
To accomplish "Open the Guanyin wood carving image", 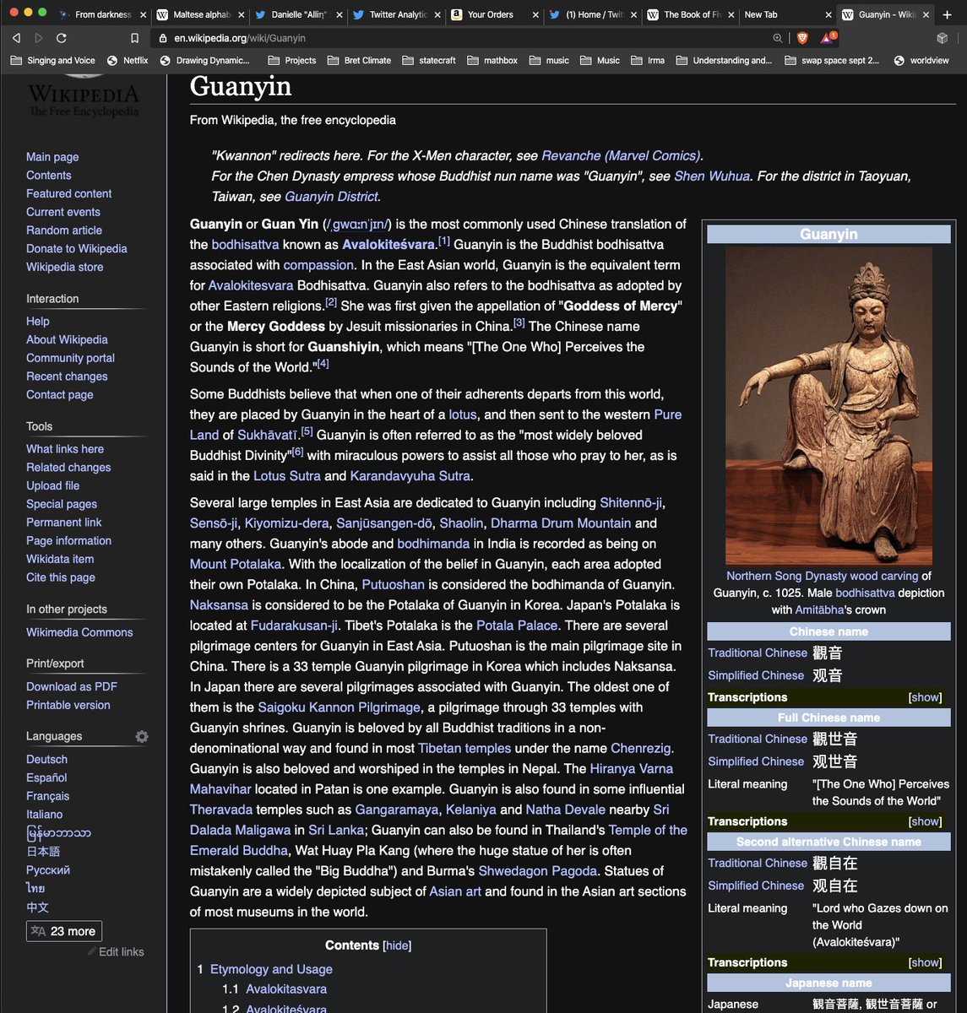I will tap(828, 406).
